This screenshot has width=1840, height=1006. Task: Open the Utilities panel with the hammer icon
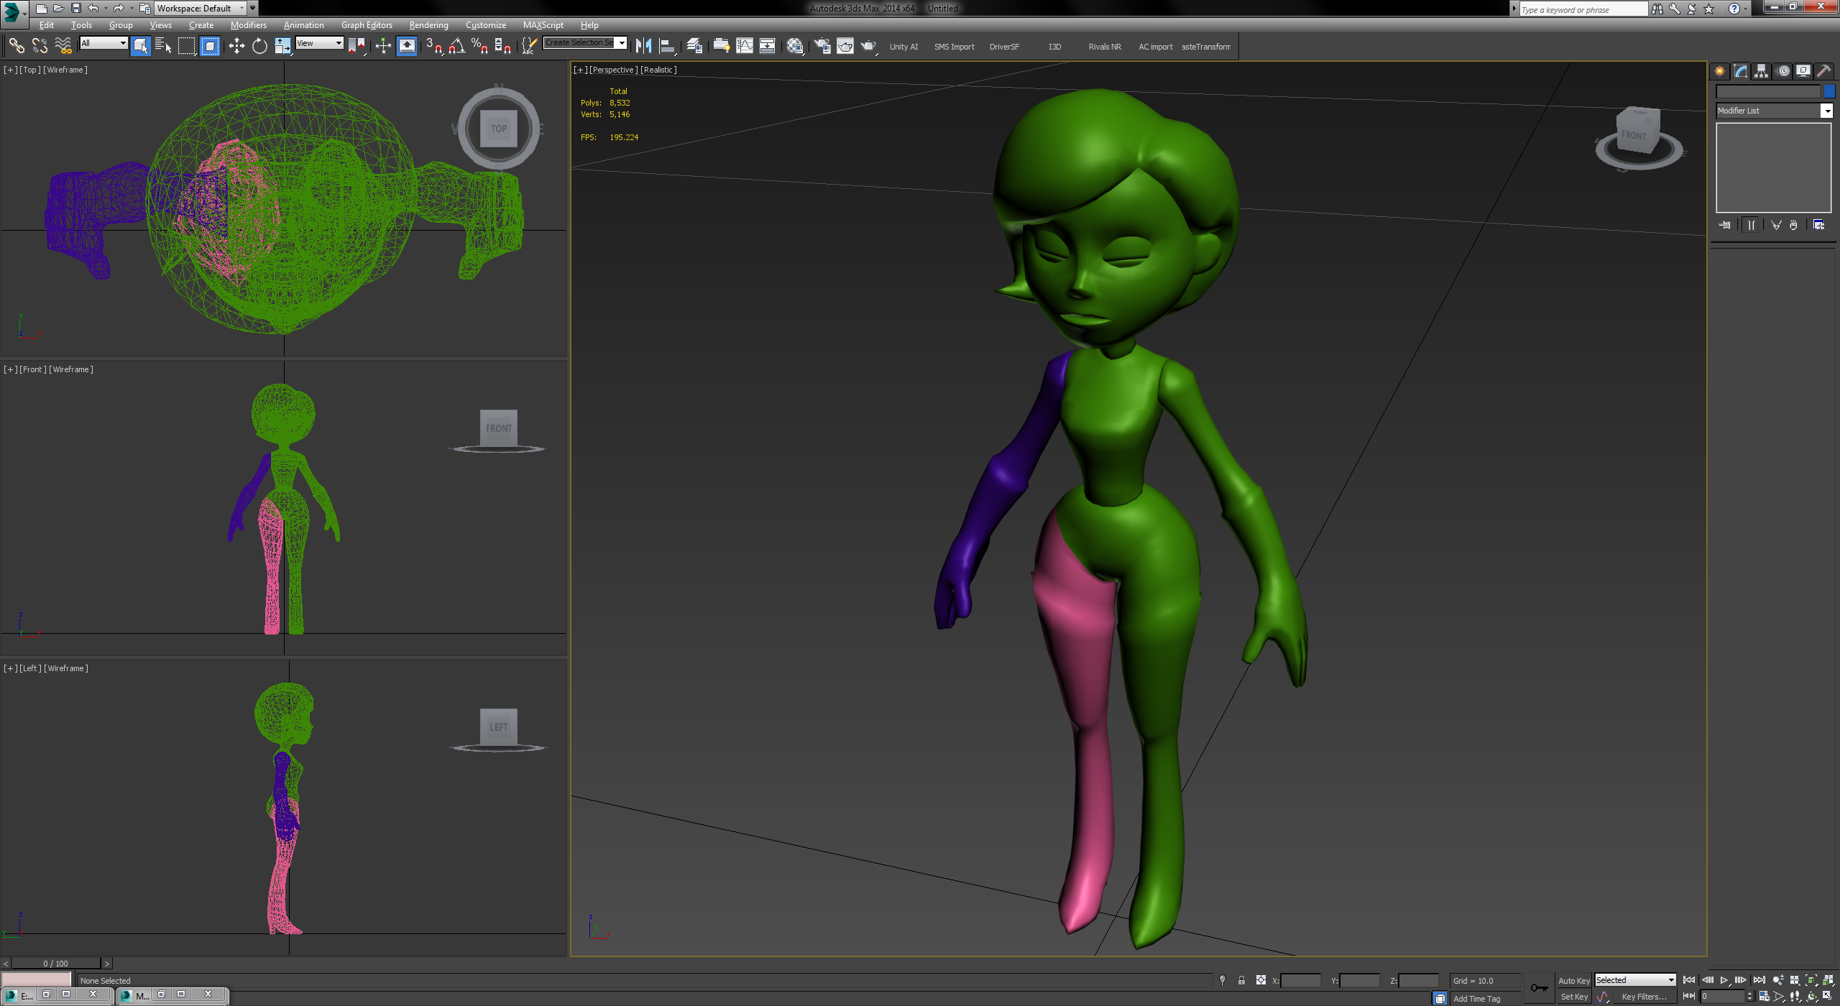(1825, 70)
